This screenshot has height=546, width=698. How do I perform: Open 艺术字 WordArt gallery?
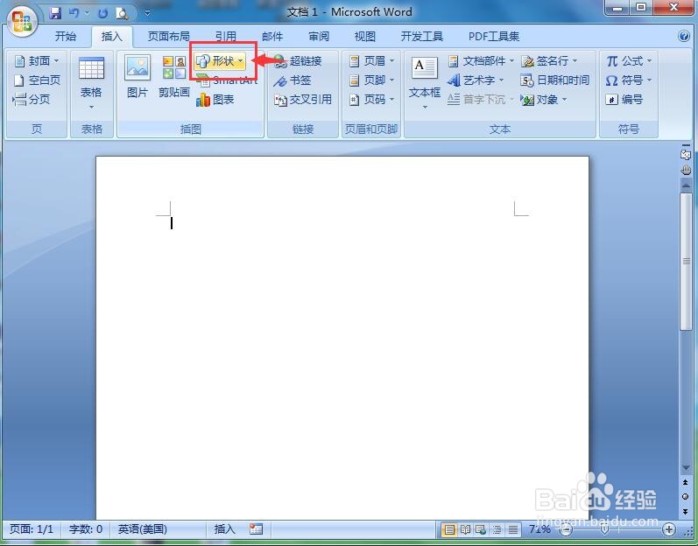click(476, 80)
